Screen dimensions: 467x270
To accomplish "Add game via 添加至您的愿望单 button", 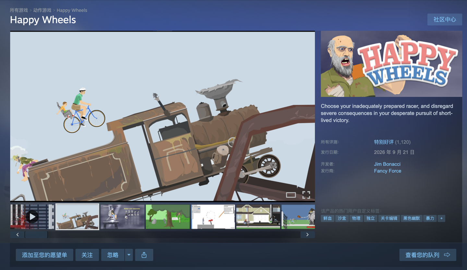I will click(x=44, y=255).
